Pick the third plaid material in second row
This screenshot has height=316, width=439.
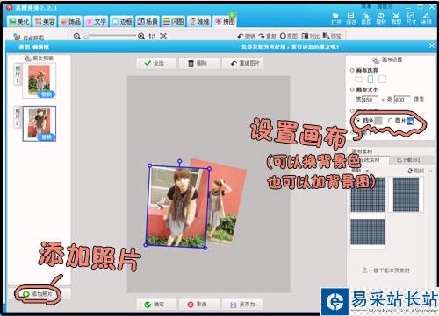tap(368, 232)
